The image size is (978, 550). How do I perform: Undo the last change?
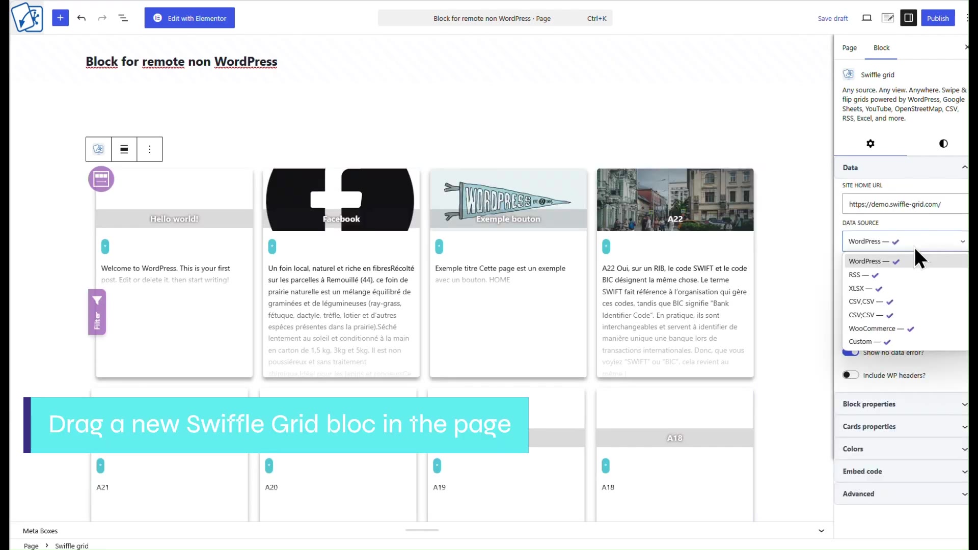(81, 18)
